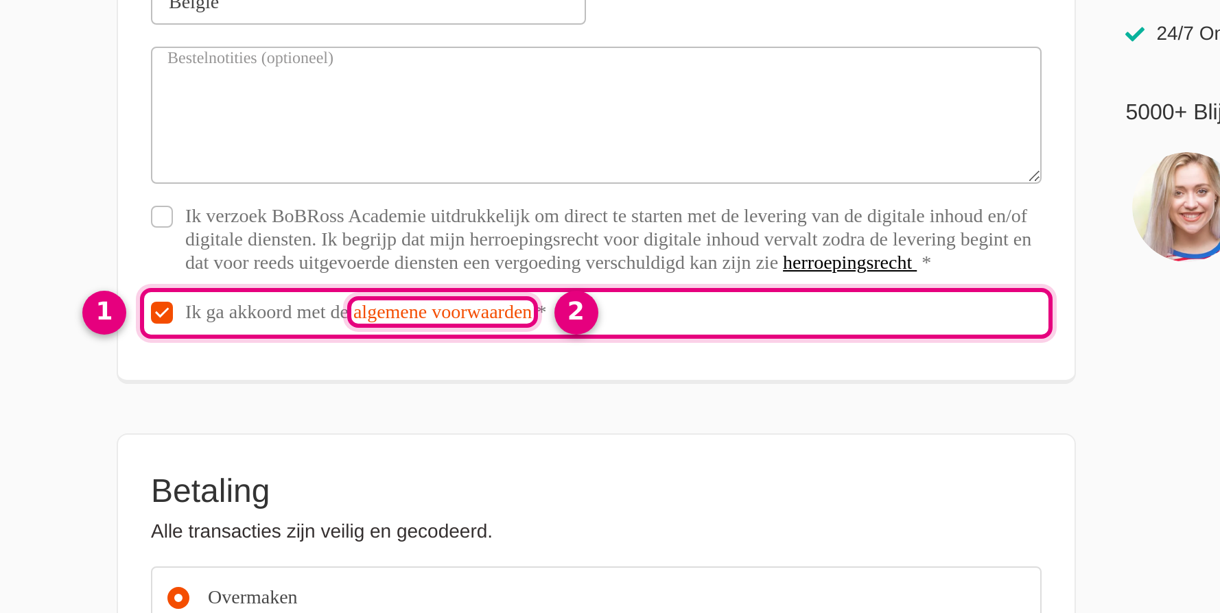Click the 'Overmaken' payment label
The width and height of the screenshot is (1220, 613).
pyautogui.click(x=253, y=597)
